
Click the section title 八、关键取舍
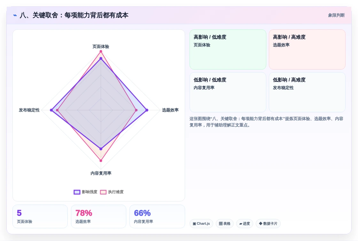(74, 15)
